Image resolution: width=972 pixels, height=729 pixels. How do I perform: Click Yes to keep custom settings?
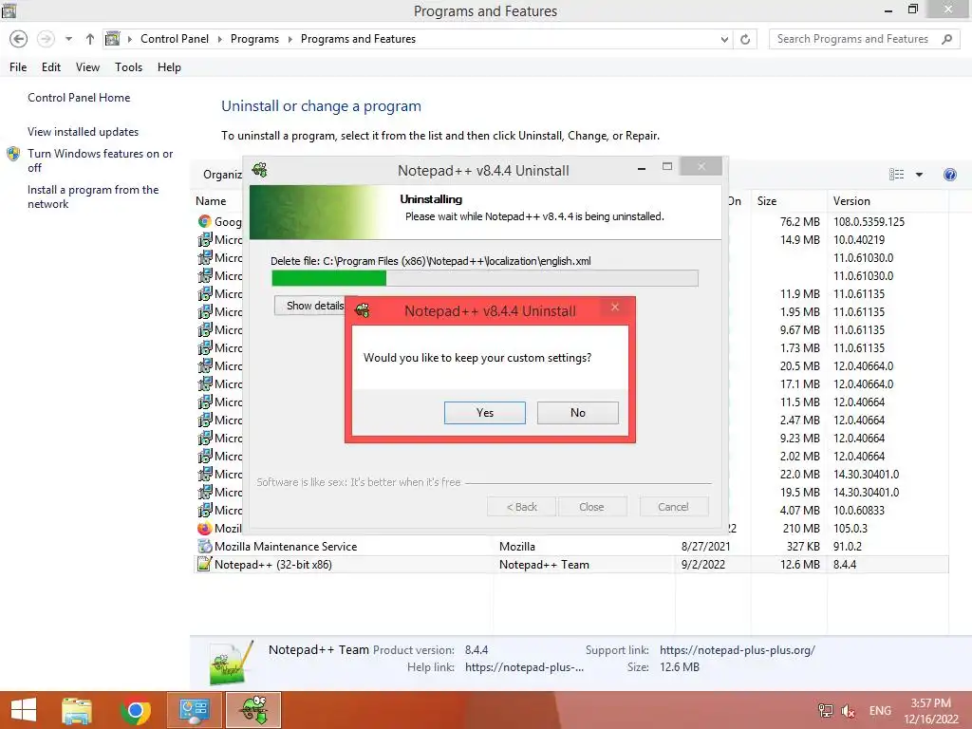click(485, 413)
